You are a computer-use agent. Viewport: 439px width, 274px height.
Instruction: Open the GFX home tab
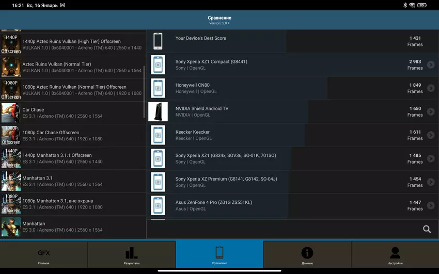[44, 255]
